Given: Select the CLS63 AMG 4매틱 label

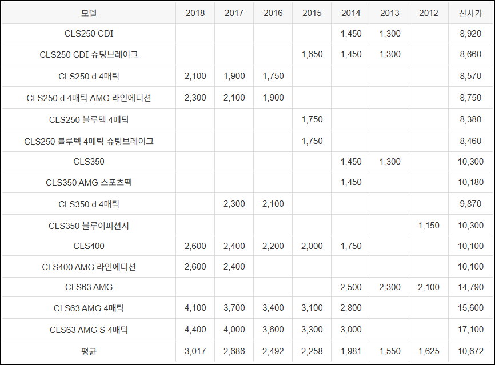Looking at the screenshot, I should 89,308.
